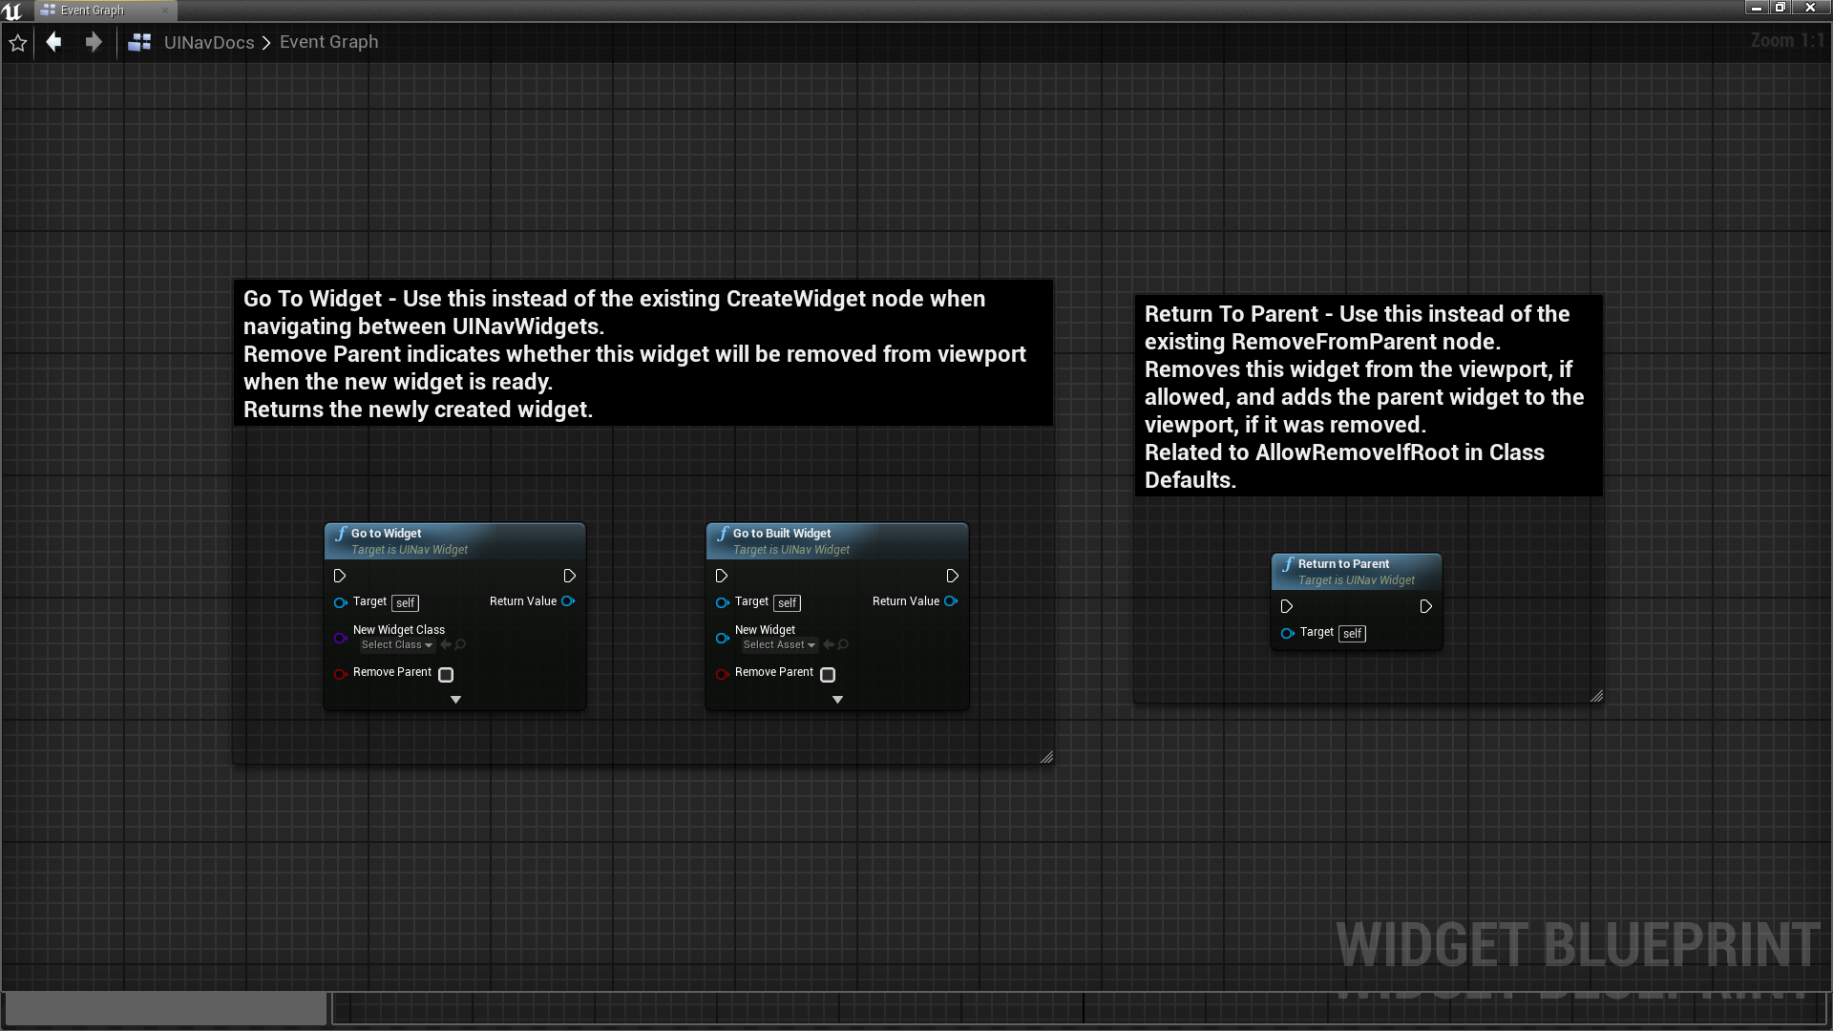
Task: Click the resize handle of Go To Widget comment
Action: pos(1046,757)
